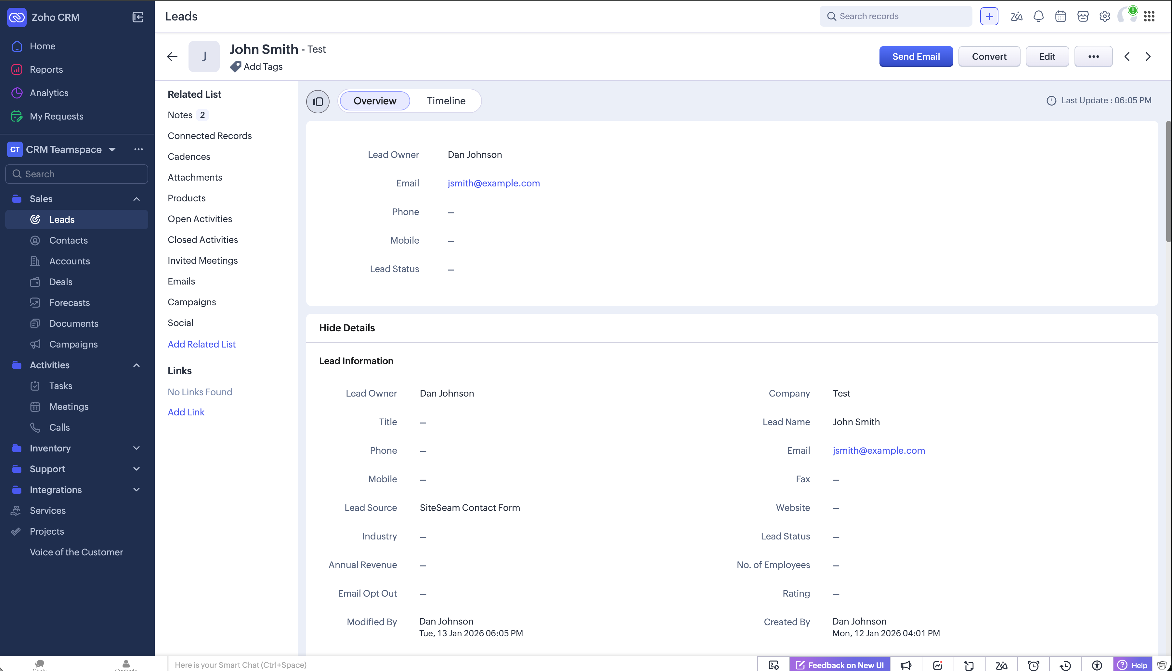The width and height of the screenshot is (1172, 671).
Task: Open the Zia assistant in the top bar
Action: (1016, 17)
